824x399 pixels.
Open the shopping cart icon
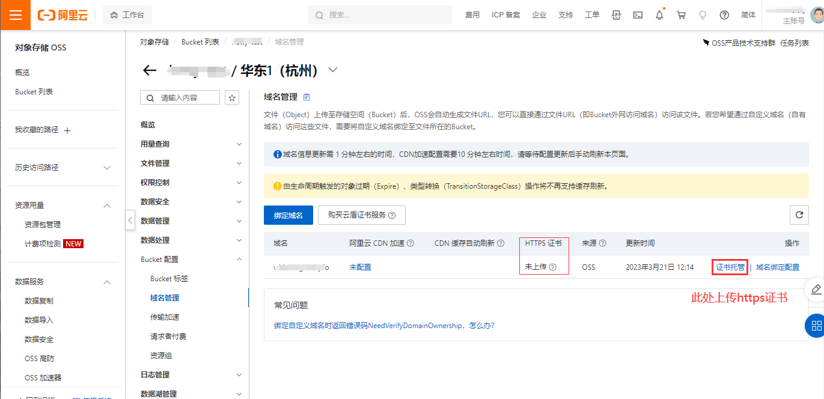click(681, 15)
